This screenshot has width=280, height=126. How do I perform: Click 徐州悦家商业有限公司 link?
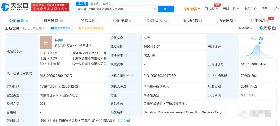click(x=88, y=64)
